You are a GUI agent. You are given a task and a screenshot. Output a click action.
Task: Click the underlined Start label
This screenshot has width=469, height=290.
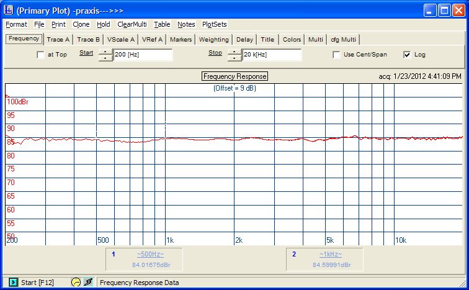tap(86, 53)
